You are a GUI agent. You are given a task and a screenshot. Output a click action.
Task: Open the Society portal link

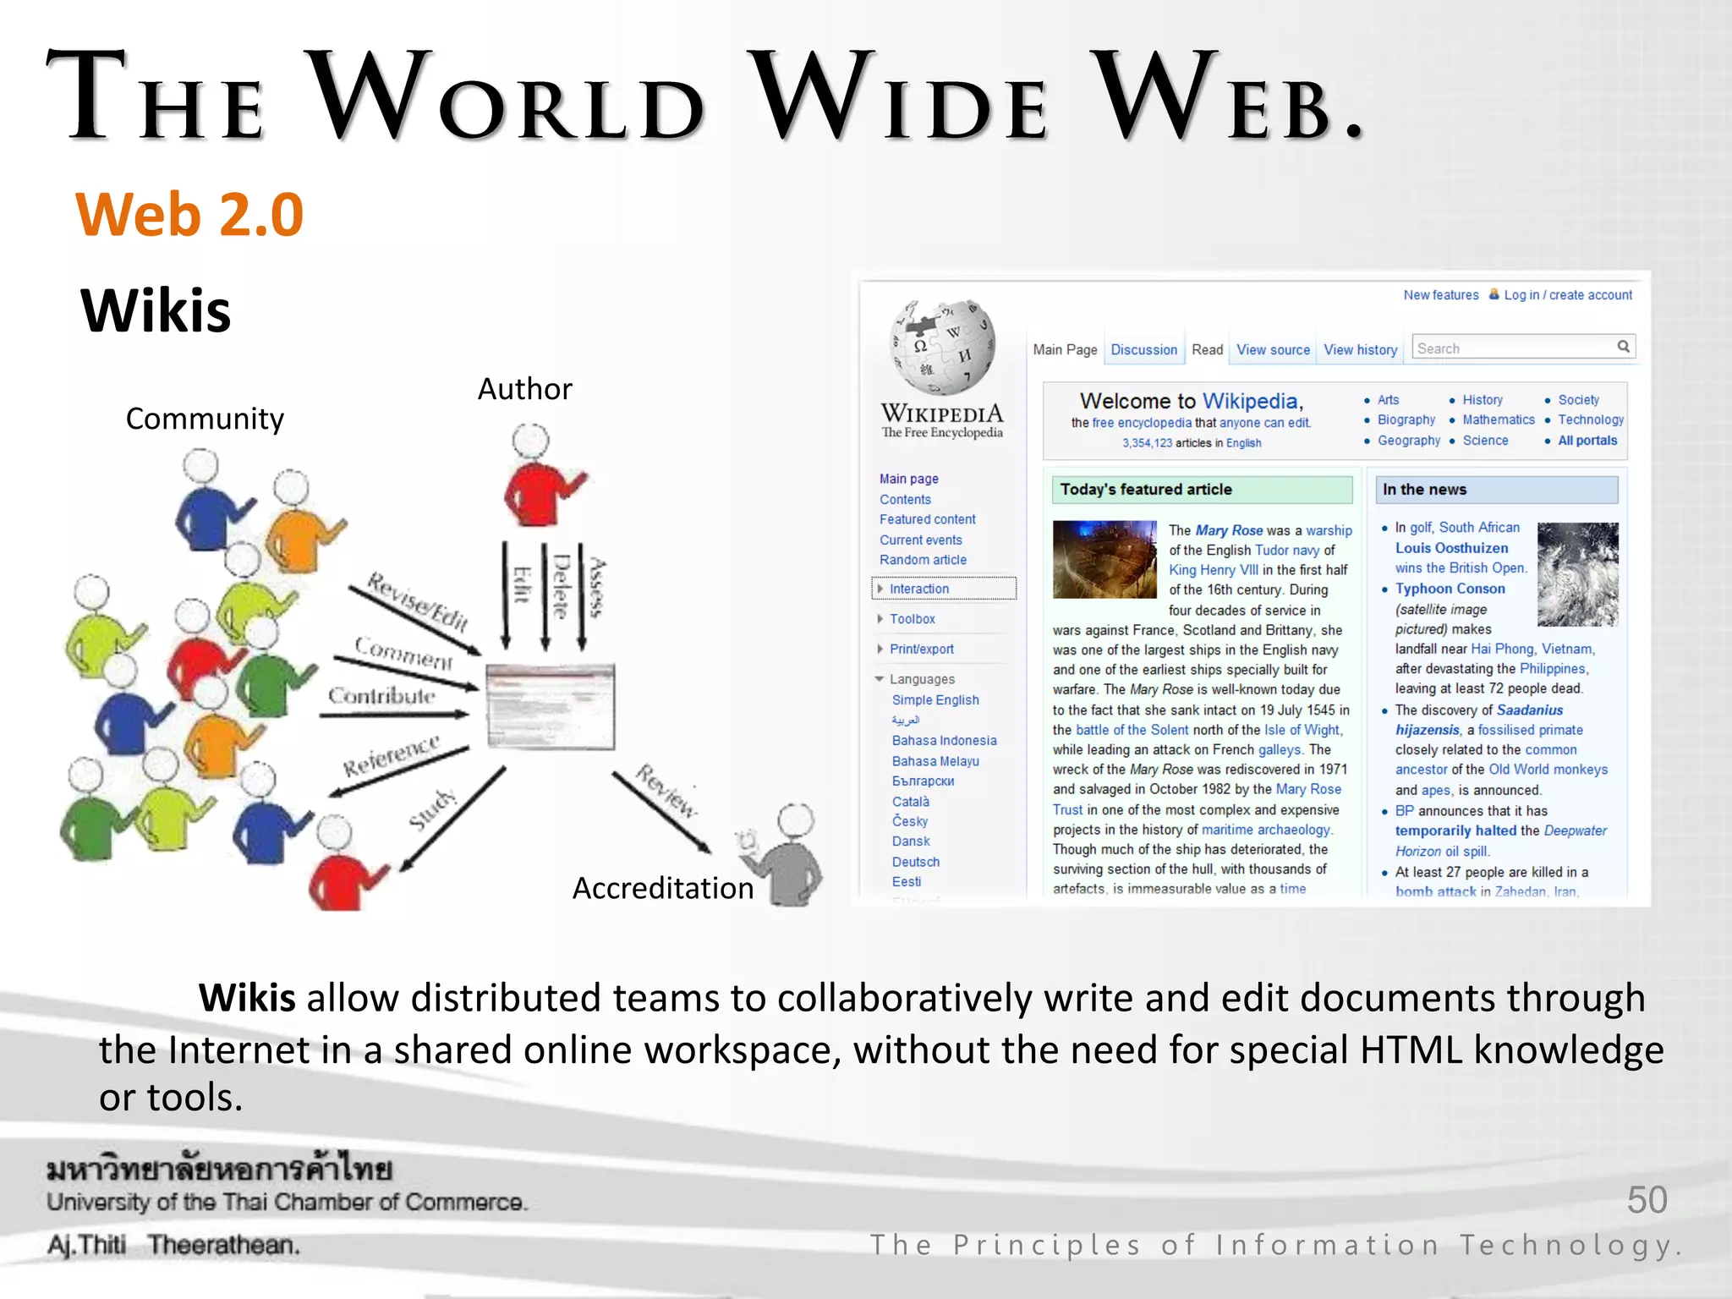pos(1578,400)
